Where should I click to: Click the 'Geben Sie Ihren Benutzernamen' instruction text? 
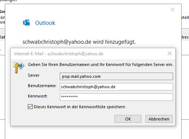coord(100,64)
